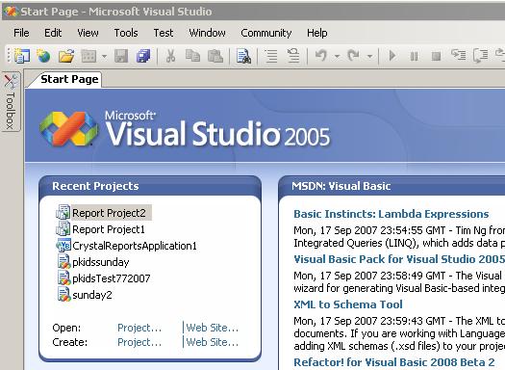Open the Undo history dropdown arrow
The width and height of the screenshot is (505, 370).
(337, 57)
